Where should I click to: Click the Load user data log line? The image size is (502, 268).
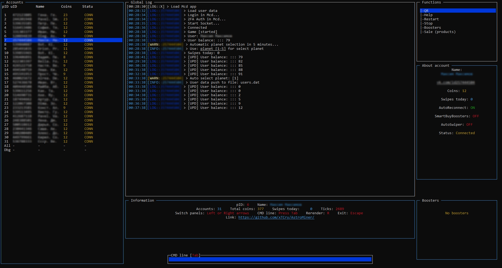click(x=172, y=11)
